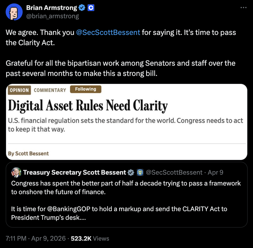The image size is (253, 248).
Task: Toggle the Following button on the article
Action: pyautogui.click(x=86, y=89)
